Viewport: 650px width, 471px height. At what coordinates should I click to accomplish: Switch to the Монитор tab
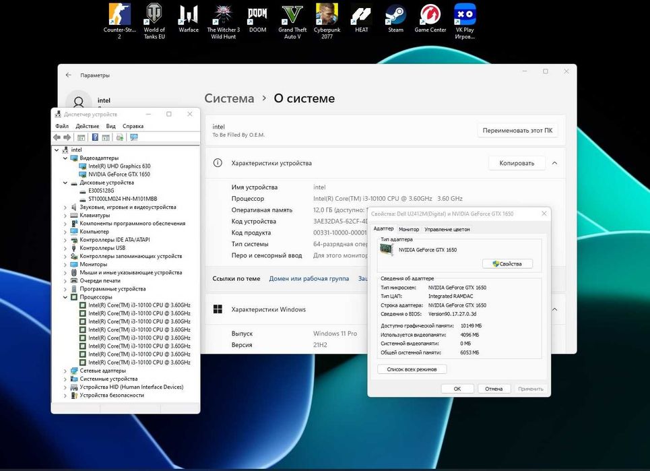(x=409, y=229)
